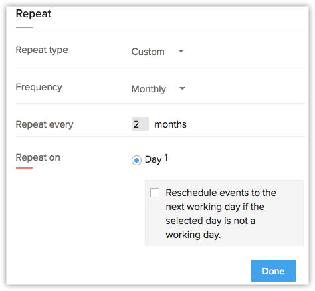315x291 pixels.
Task: Click the months unit text
Action: (170, 124)
